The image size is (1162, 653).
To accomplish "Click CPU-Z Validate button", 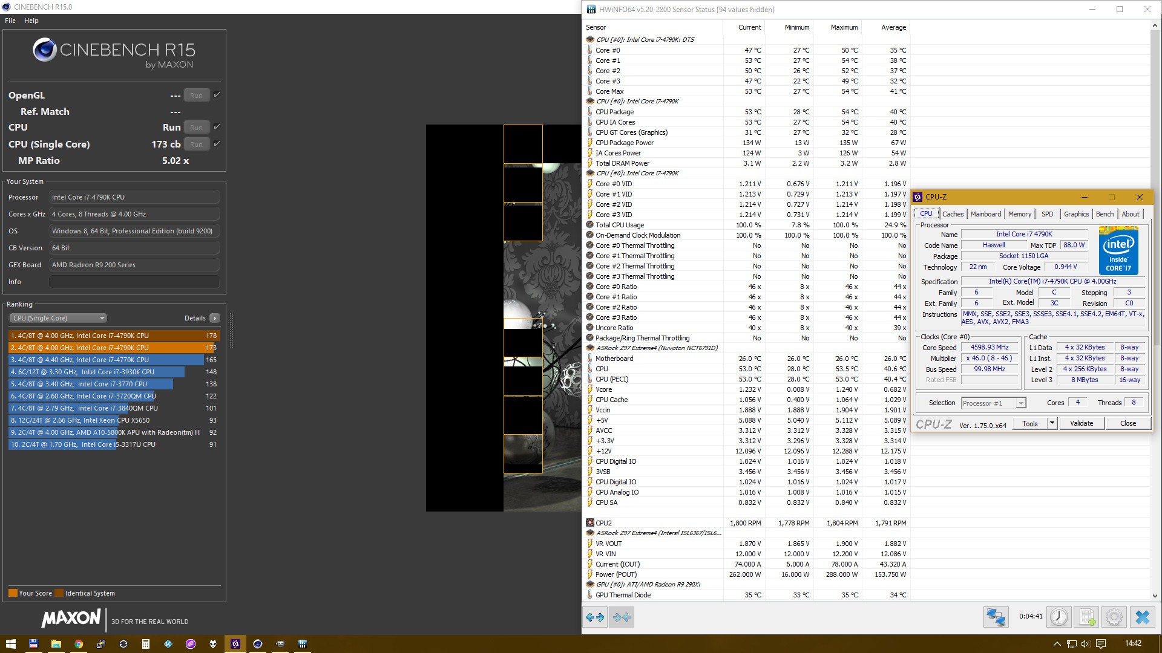I will pyautogui.click(x=1082, y=423).
